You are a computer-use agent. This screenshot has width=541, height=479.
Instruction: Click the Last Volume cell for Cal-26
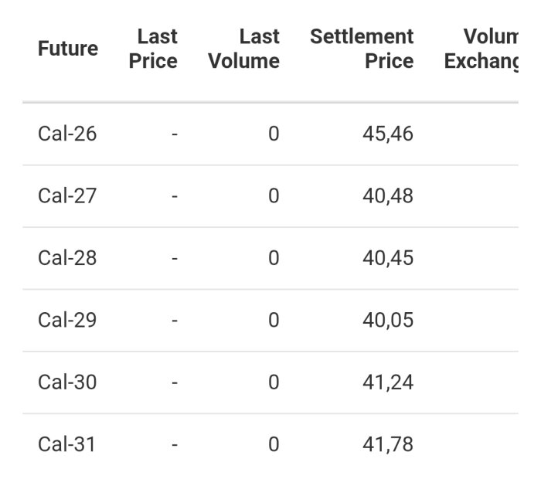pos(273,134)
